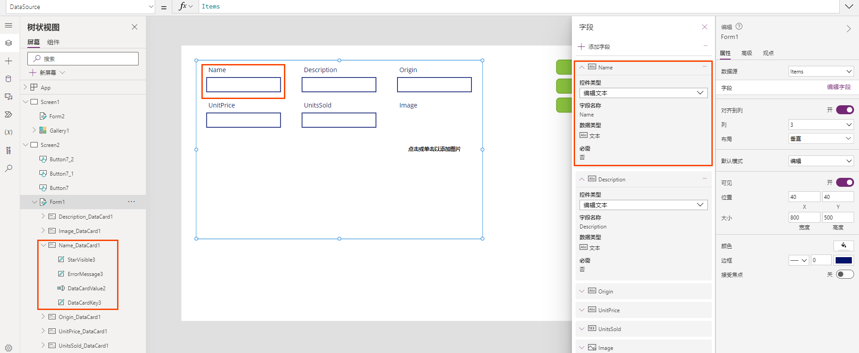Click the navy border color swatch
The height and width of the screenshot is (353, 859).
tap(844, 260)
